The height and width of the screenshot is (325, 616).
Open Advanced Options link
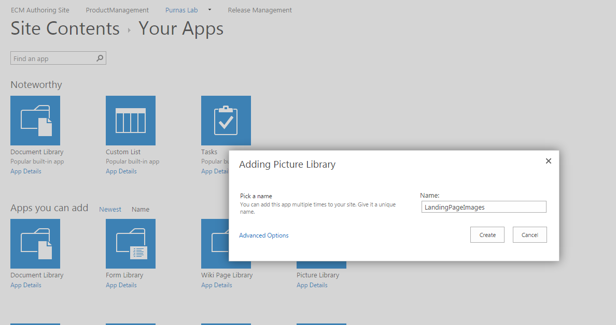[x=264, y=235]
